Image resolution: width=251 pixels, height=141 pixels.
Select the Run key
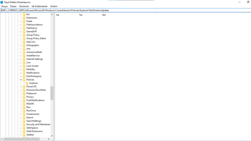point(28,107)
